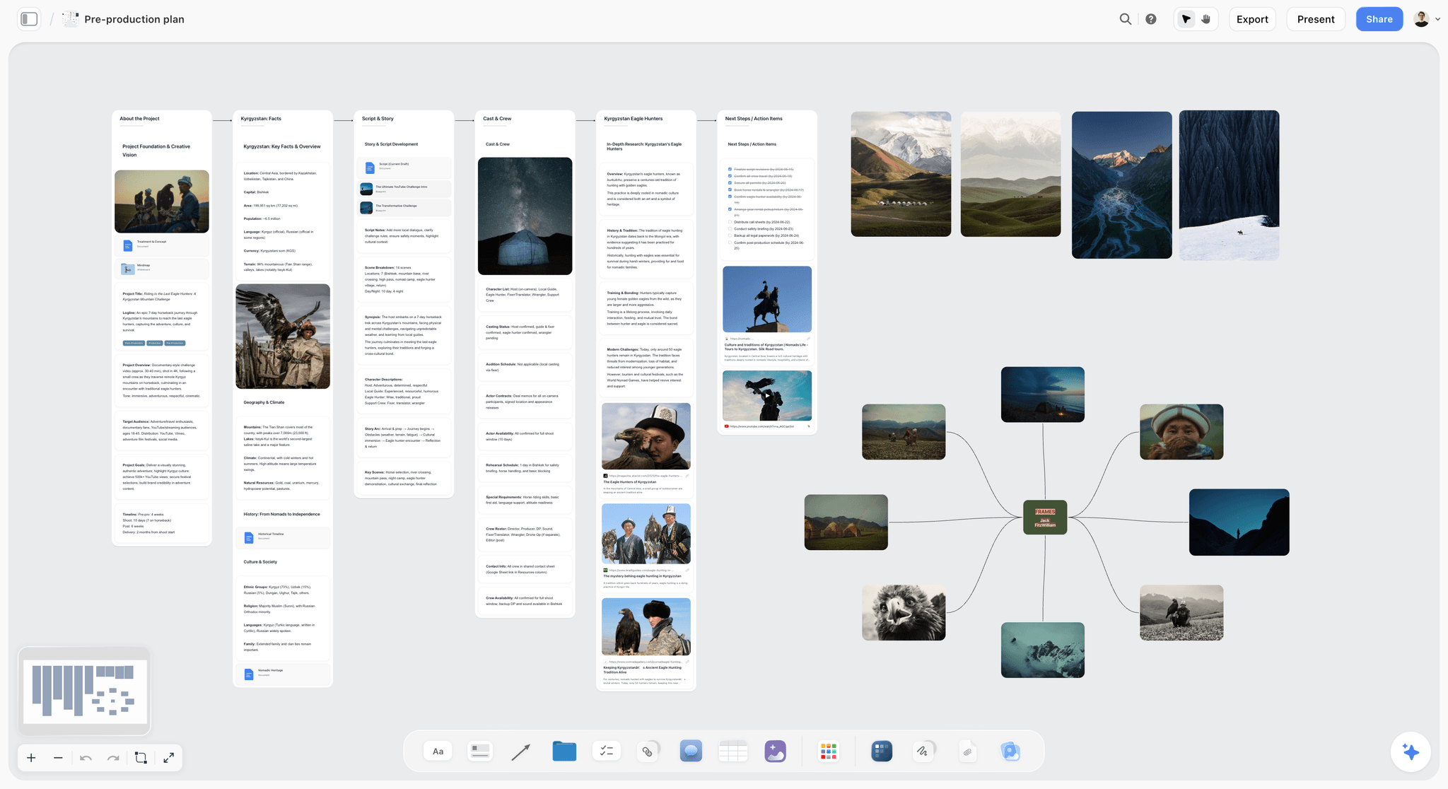
Task: Expand canvas to fullscreen
Action: tap(168, 758)
